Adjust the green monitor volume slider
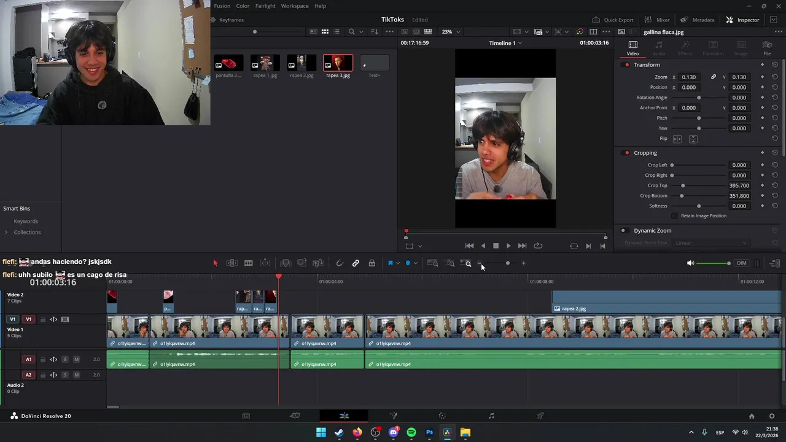Image resolution: width=786 pixels, height=442 pixels. click(x=714, y=263)
